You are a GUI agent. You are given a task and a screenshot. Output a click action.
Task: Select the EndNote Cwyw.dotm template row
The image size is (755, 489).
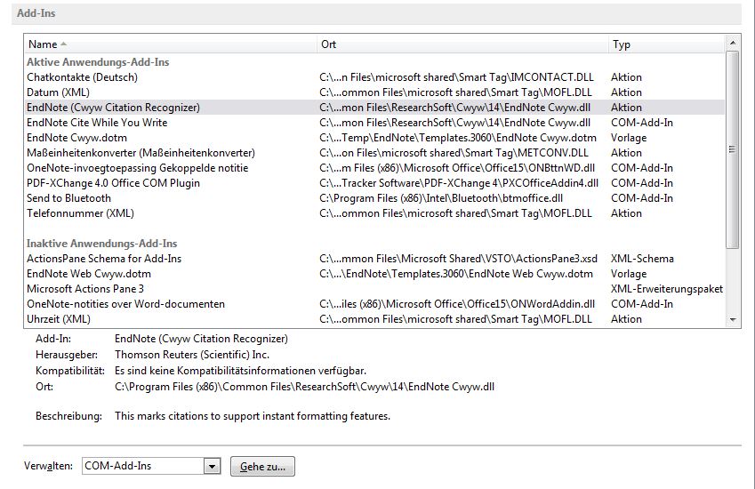374,138
